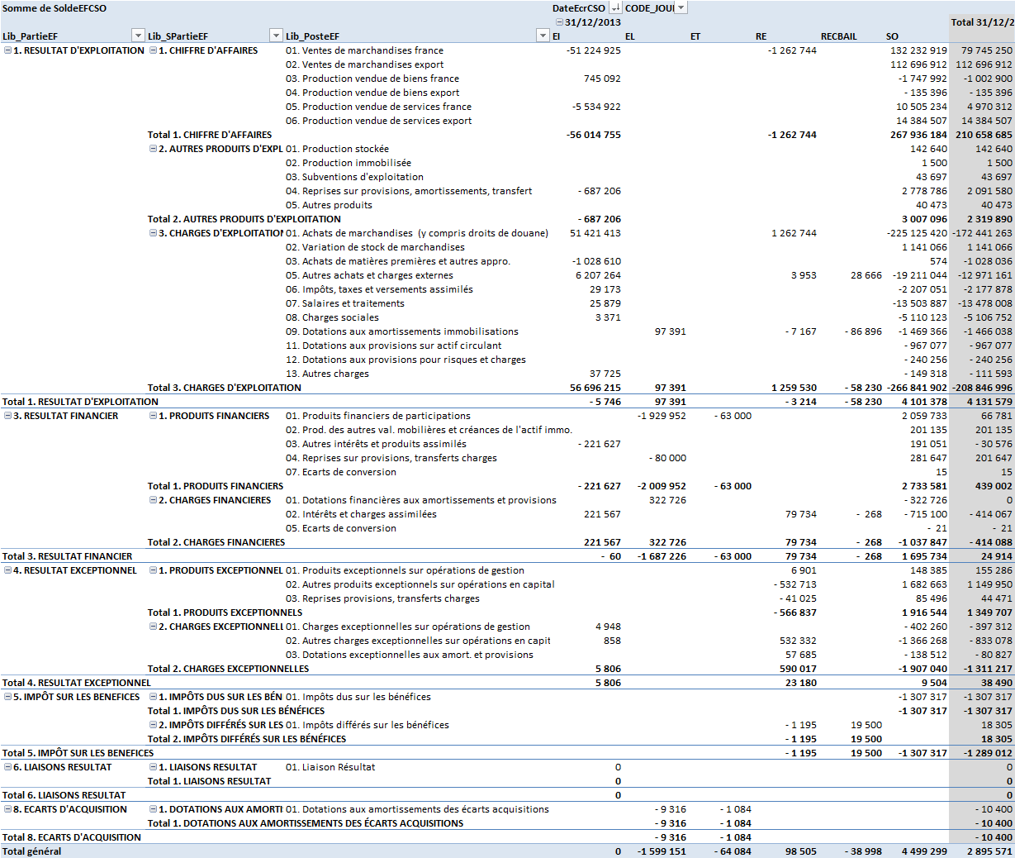The height and width of the screenshot is (858, 1015).
Task: Select row '01. Impôts dus sur les bénéfices'
Action: 358,697
